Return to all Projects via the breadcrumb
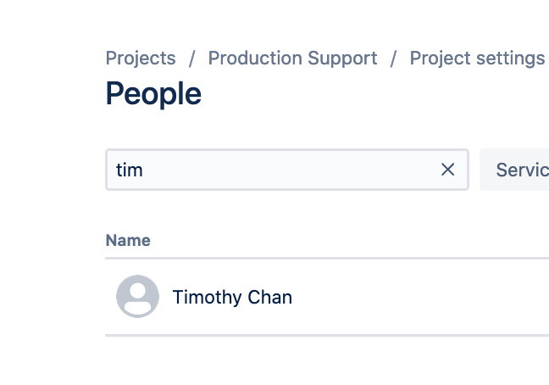Screen dimensions: 549x385 [x=141, y=59]
